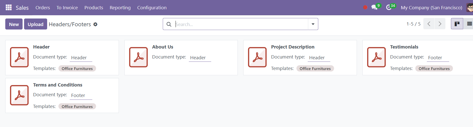Click the magnifier search icon
The width and height of the screenshot is (473, 127).
pos(169,24)
